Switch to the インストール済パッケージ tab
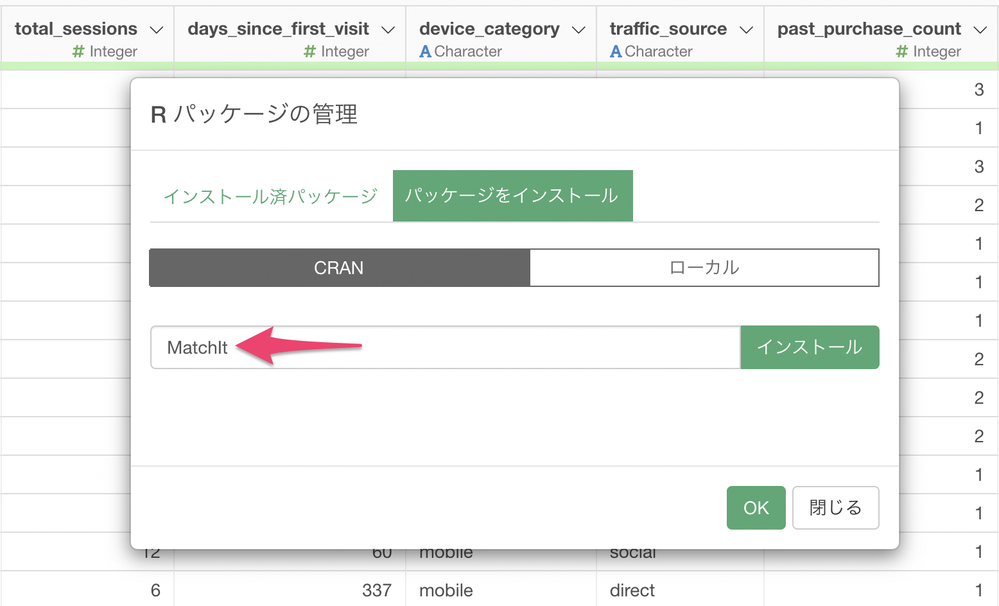 click(x=270, y=196)
